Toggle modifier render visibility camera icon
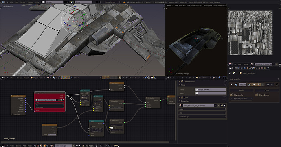The width and height of the screenshot is (281, 147). (250, 84)
